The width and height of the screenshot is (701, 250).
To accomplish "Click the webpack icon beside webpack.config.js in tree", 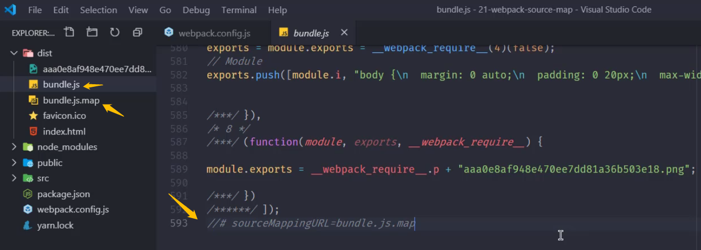I will tap(28, 210).
